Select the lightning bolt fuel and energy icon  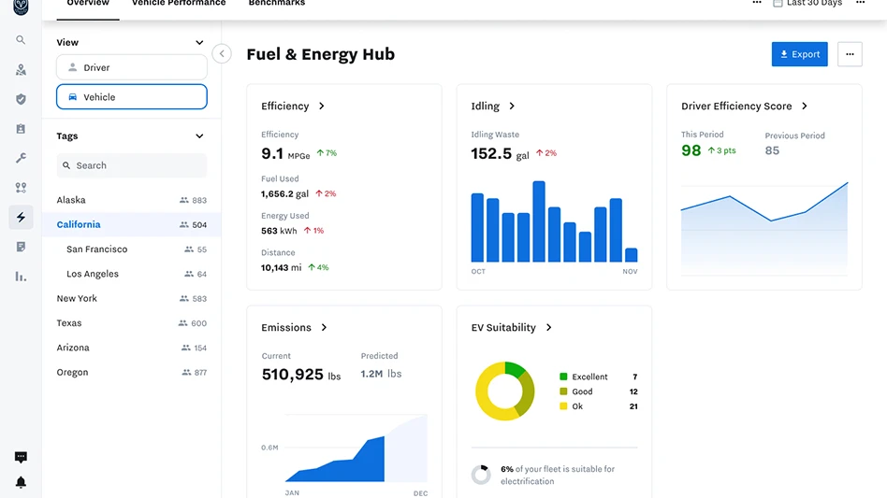(x=21, y=217)
